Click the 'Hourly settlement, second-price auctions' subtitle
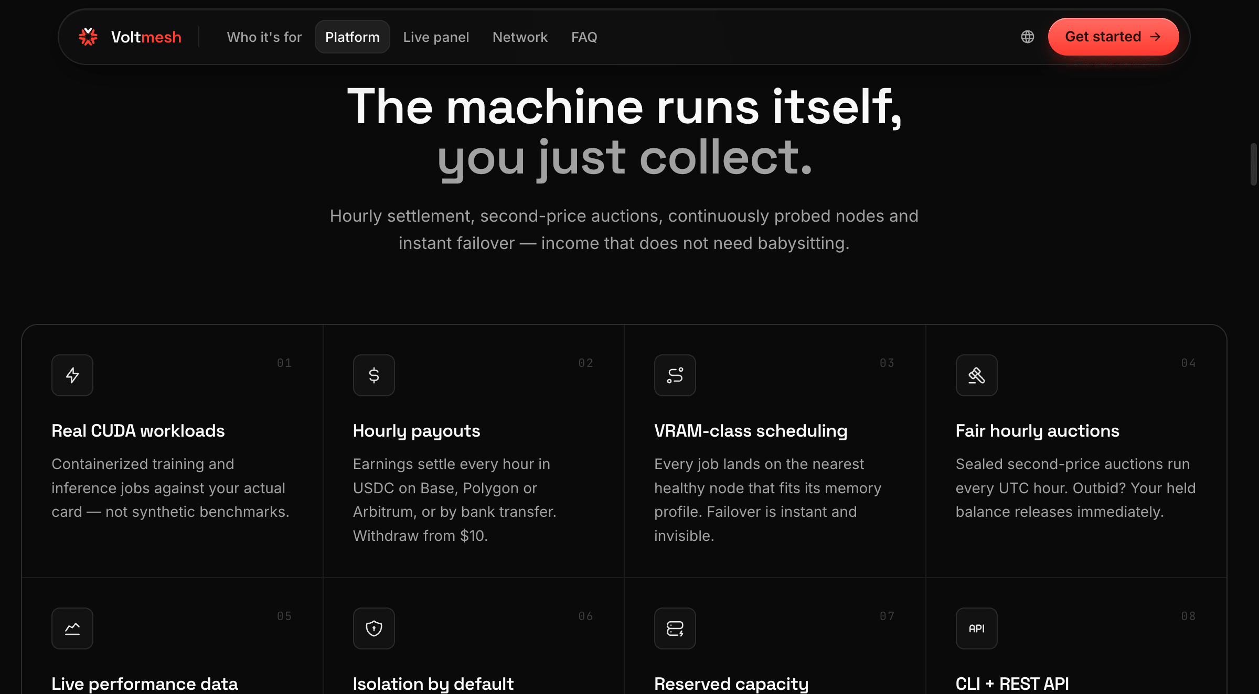 click(x=624, y=230)
